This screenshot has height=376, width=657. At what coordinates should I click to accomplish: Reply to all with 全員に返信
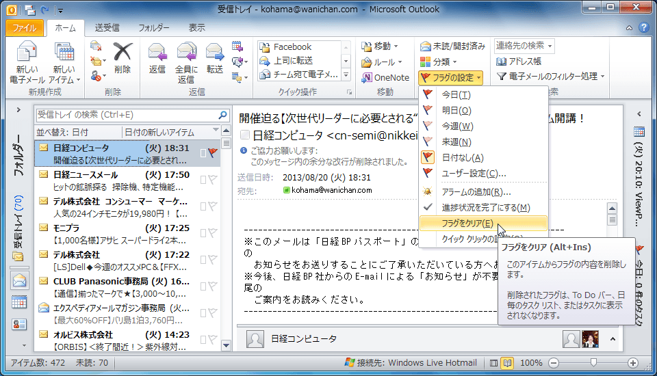click(186, 63)
